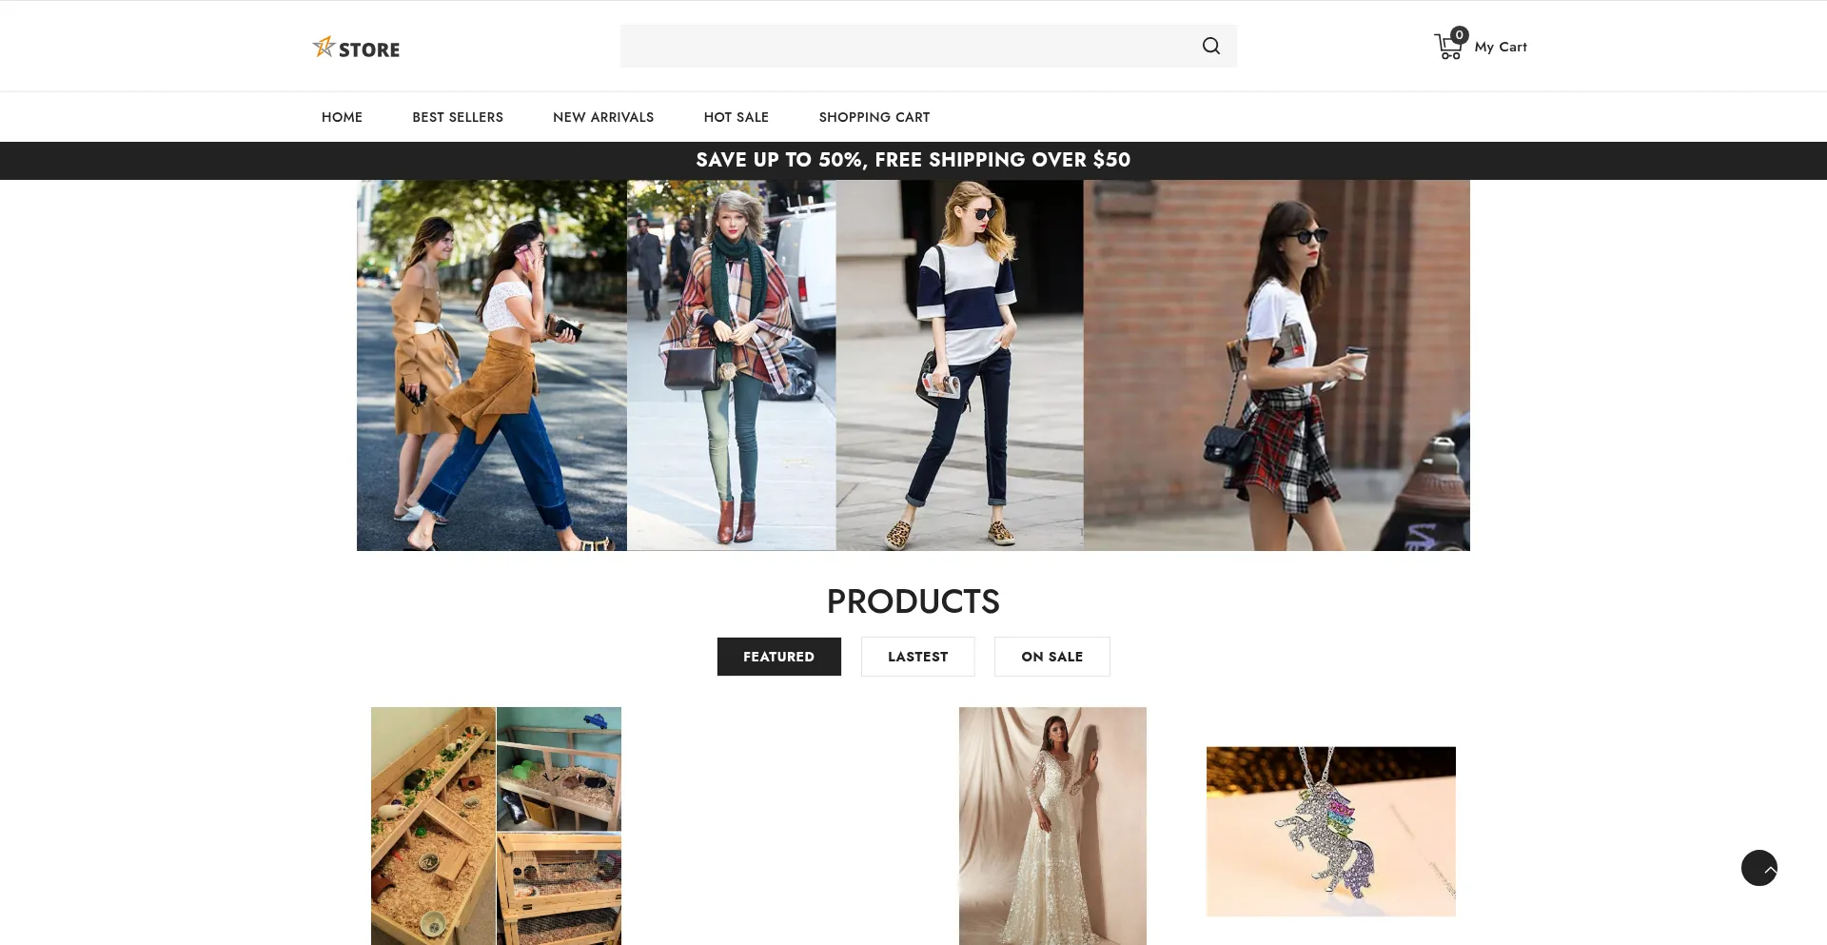This screenshot has height=945, width=1827.
Task: Go to the HOME menu item
Action: tap(342, 117)
